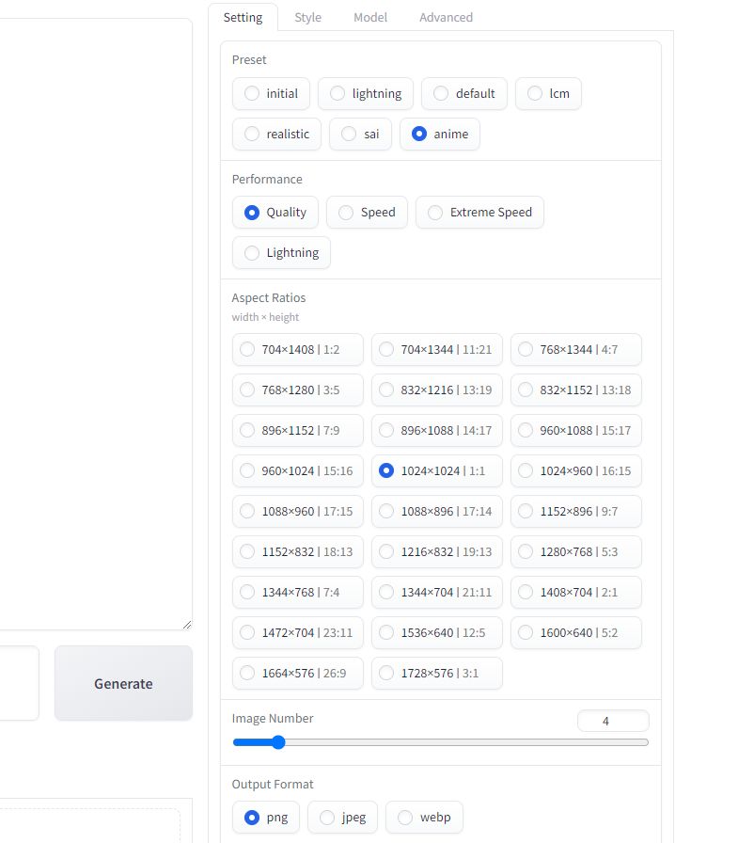Screen dimensions: 738x843
Task: Select Lightning performance option
Action: click(281, 253)
